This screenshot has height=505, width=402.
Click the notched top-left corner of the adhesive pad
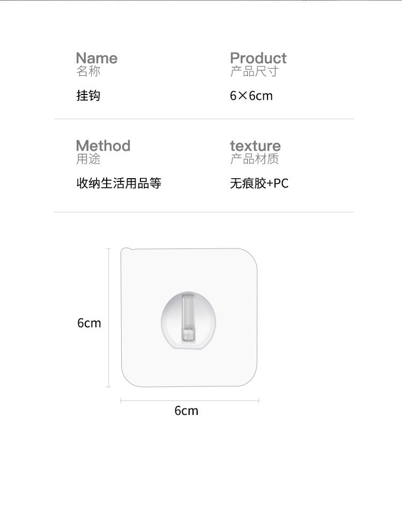(125, 251)
